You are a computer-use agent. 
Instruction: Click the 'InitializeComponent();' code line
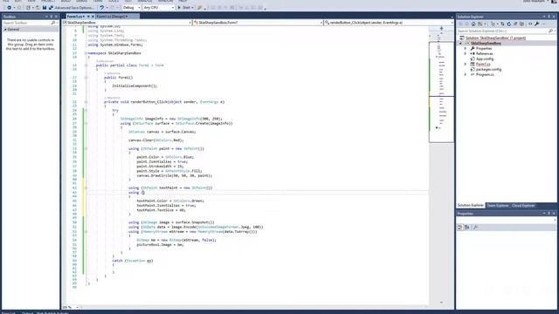click(135, 85)
